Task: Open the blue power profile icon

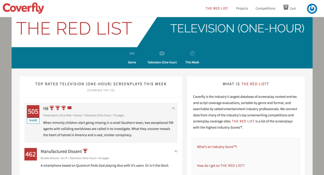Action: tap(312, 9)
